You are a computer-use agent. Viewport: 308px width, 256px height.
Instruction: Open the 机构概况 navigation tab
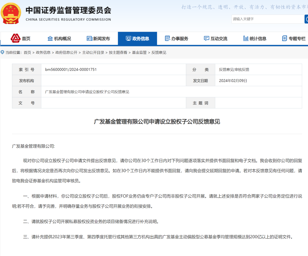pyautogui.click(x=59, y=39)
